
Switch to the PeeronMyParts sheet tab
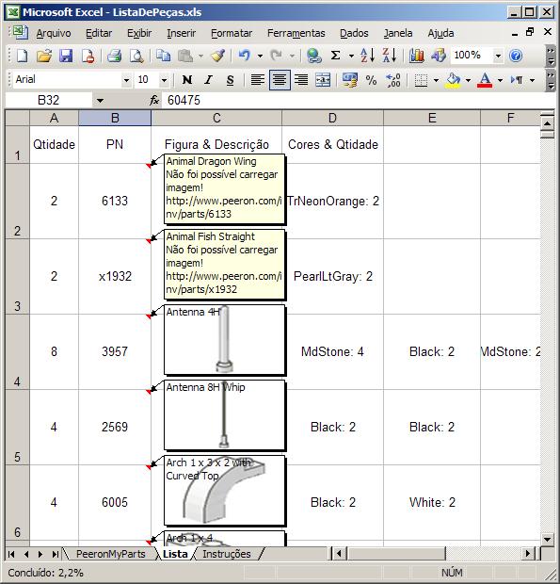click(x=110, y=554)
